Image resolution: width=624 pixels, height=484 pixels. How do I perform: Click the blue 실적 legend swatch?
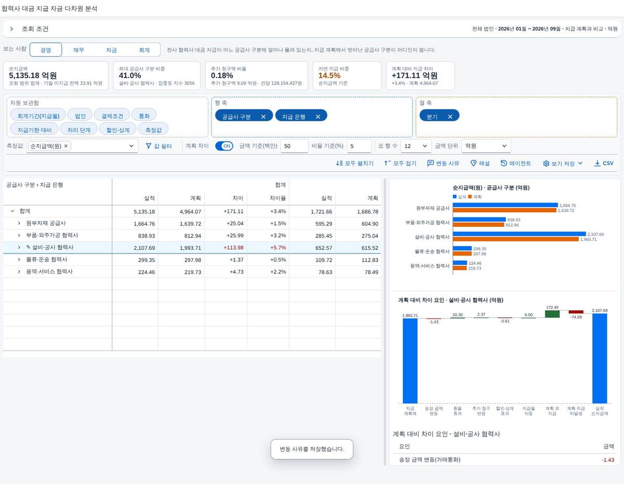pos(455,197)
